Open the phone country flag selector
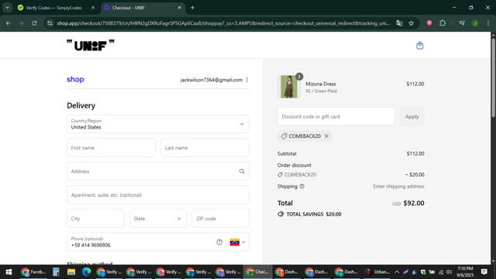This screenshot has width=496, height=279. (237, 242)
